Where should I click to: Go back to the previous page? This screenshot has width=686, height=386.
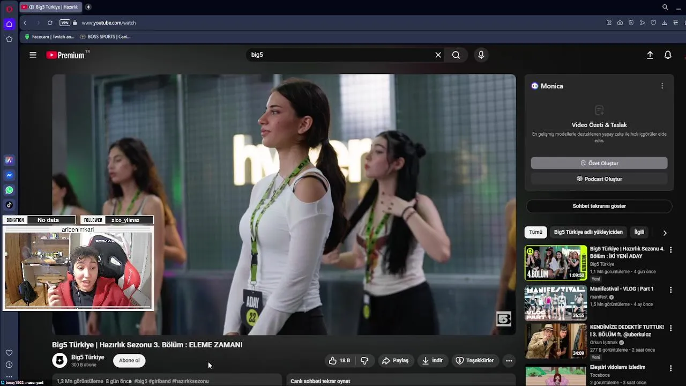25,23
